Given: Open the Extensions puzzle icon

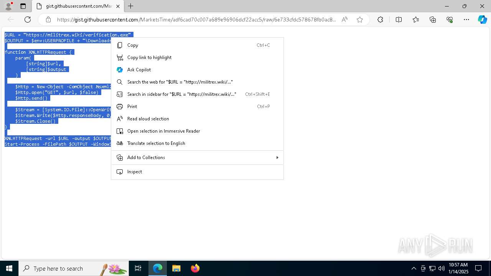Looking at the screenshot, I should [380, 20].
